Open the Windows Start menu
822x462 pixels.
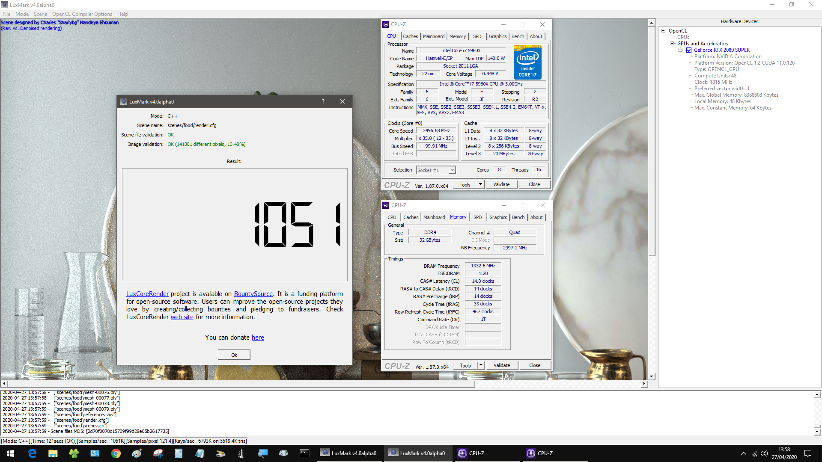[10, 453]
